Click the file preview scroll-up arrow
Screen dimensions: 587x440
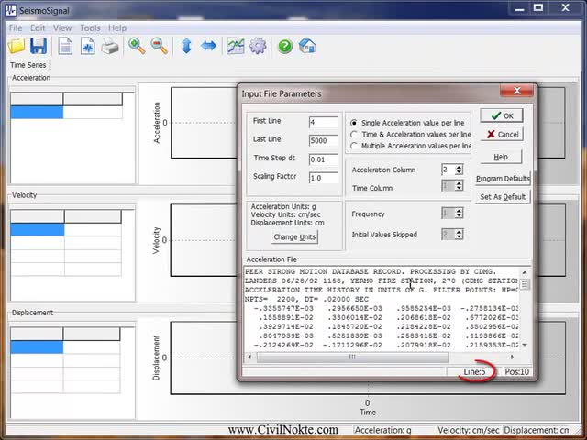[525, 272]
